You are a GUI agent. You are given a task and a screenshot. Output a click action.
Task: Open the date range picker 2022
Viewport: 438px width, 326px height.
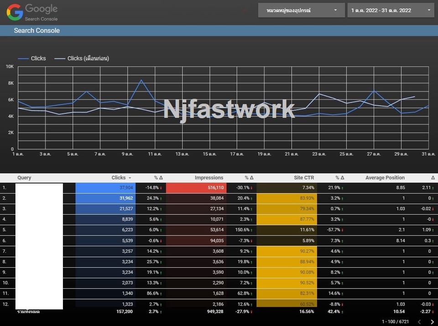pyautogui.click(x=391, y=10)
